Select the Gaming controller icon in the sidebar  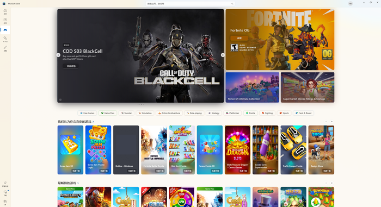(5, 30)
